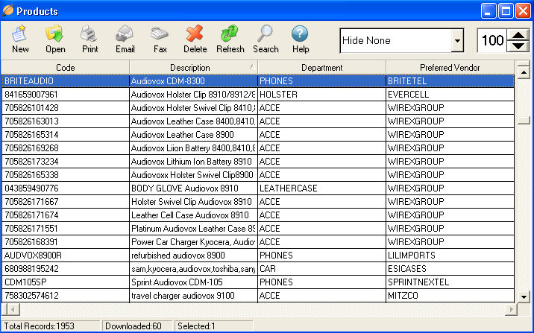
Task: Click the Audiovox Leather Case 8900 description
Action: click(x=193, y=135)
